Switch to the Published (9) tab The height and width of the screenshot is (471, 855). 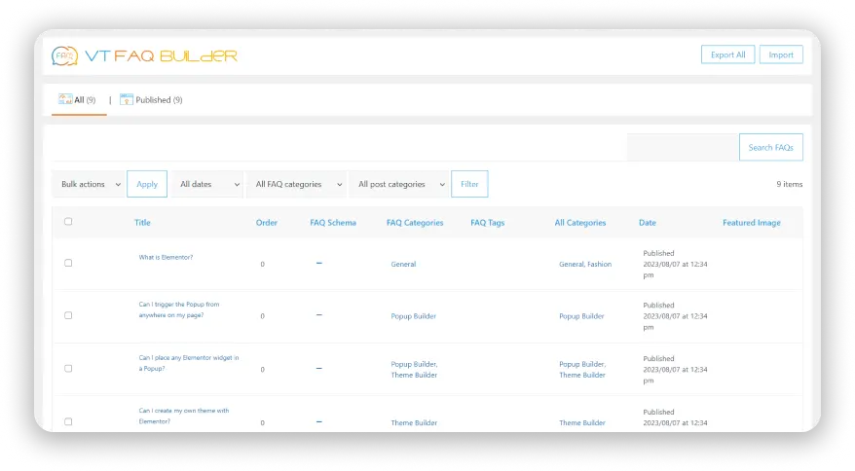159,100
